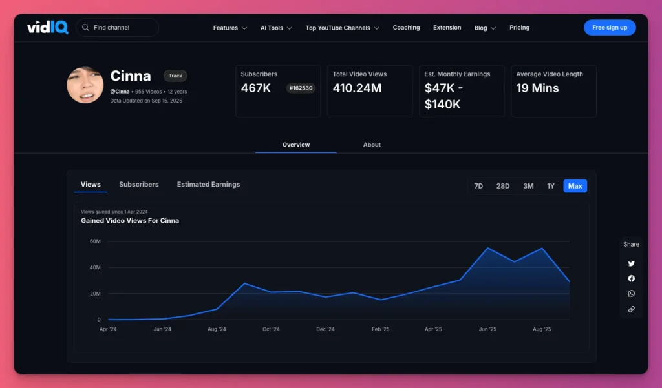Switch range to 28D

click(x=503, y=186)
